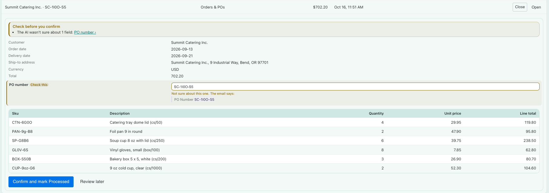Click Check before you confirm heading
Viewport: 549px width, 193px height.
pos(36,27)
